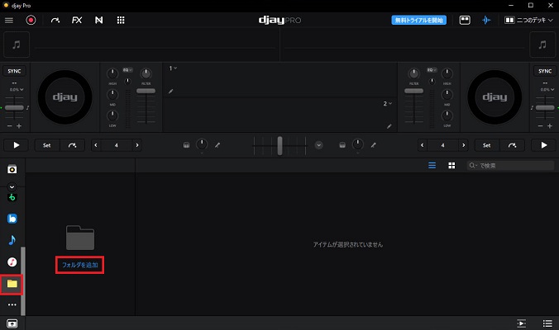The height and width of the screenshot is (330, 559).
Task: Click the left deck HIGH EQ knob
Action: click(112, 73)
